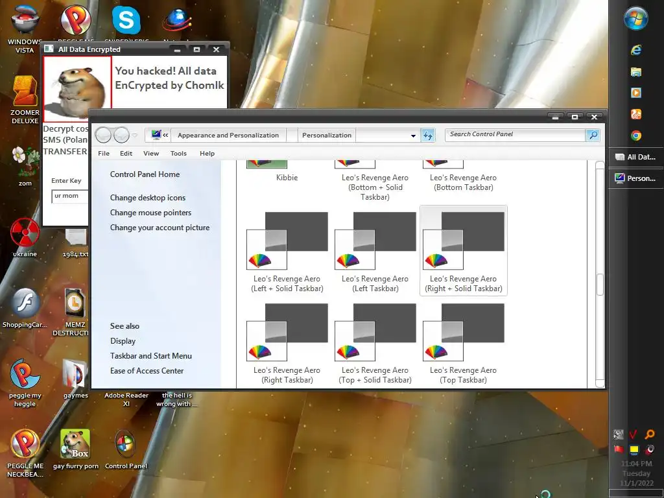
Task: Launch Internet Explorer from the taskbar
Action: tap(636, 50)
